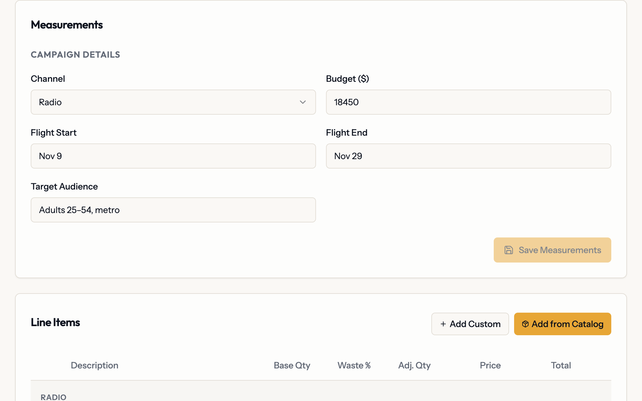The width and height of the screenshot is (642, 401).
Task: Click the Measurements section heading
Action: pos(67,25)
